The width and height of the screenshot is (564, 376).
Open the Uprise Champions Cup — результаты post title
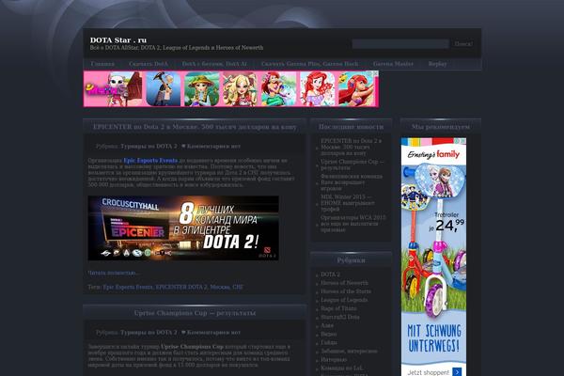[x=195, y=313]
